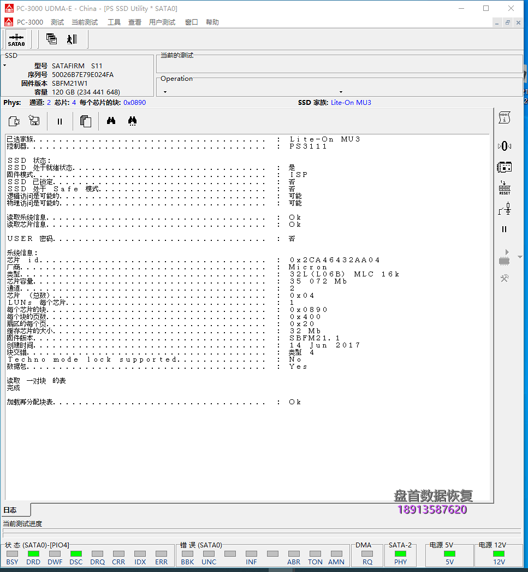Search the log with the binoculars icon
The width and height of the screenshot is (528, 572).
(x=111, y=121)
